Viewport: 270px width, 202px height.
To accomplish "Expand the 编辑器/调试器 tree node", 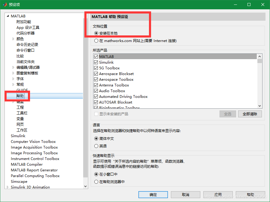I will click(13, 67).
